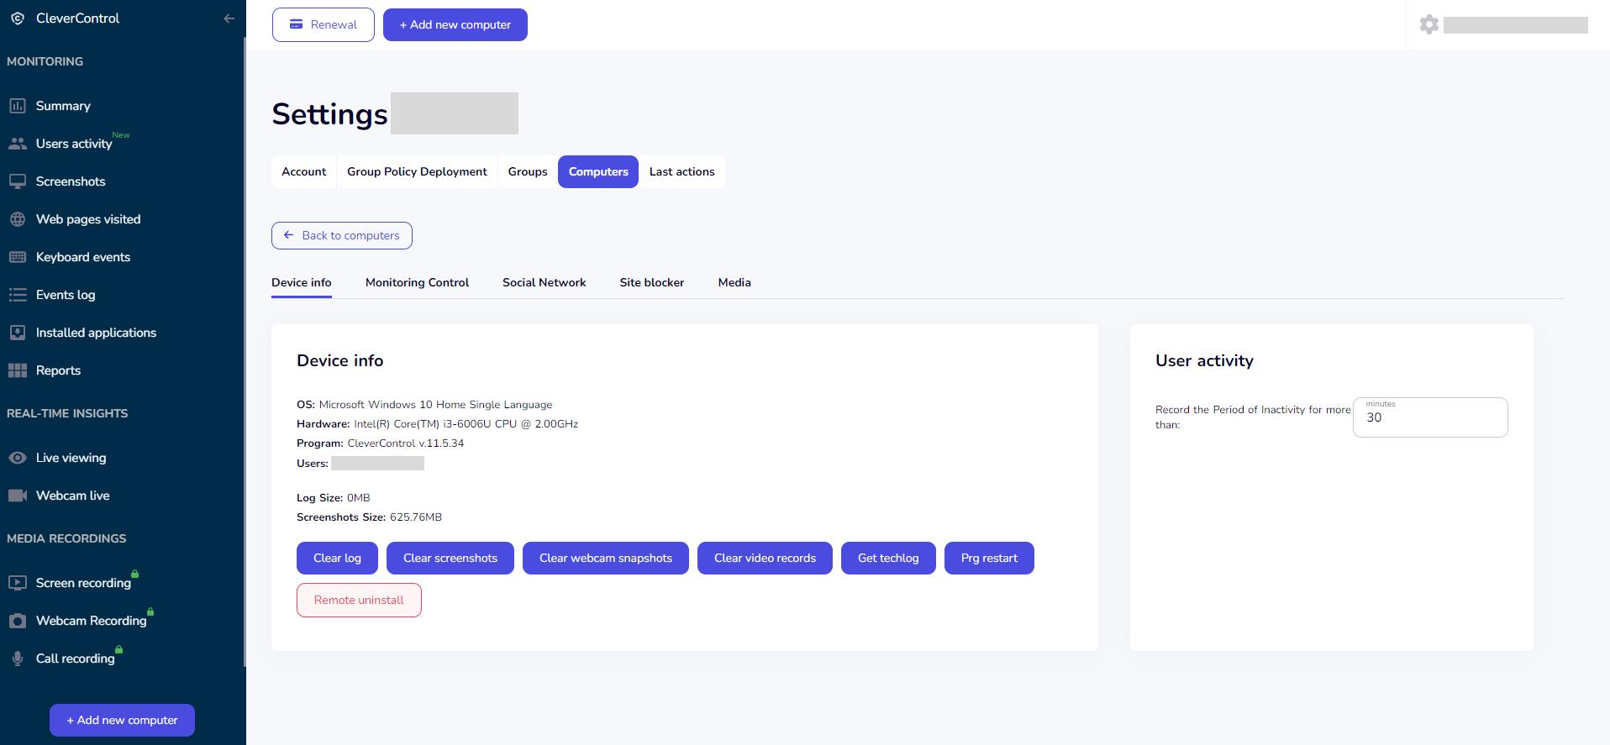Open settings gear icon at top right
Viewport: 1610px width, 745px height.
click(1428, 24)
